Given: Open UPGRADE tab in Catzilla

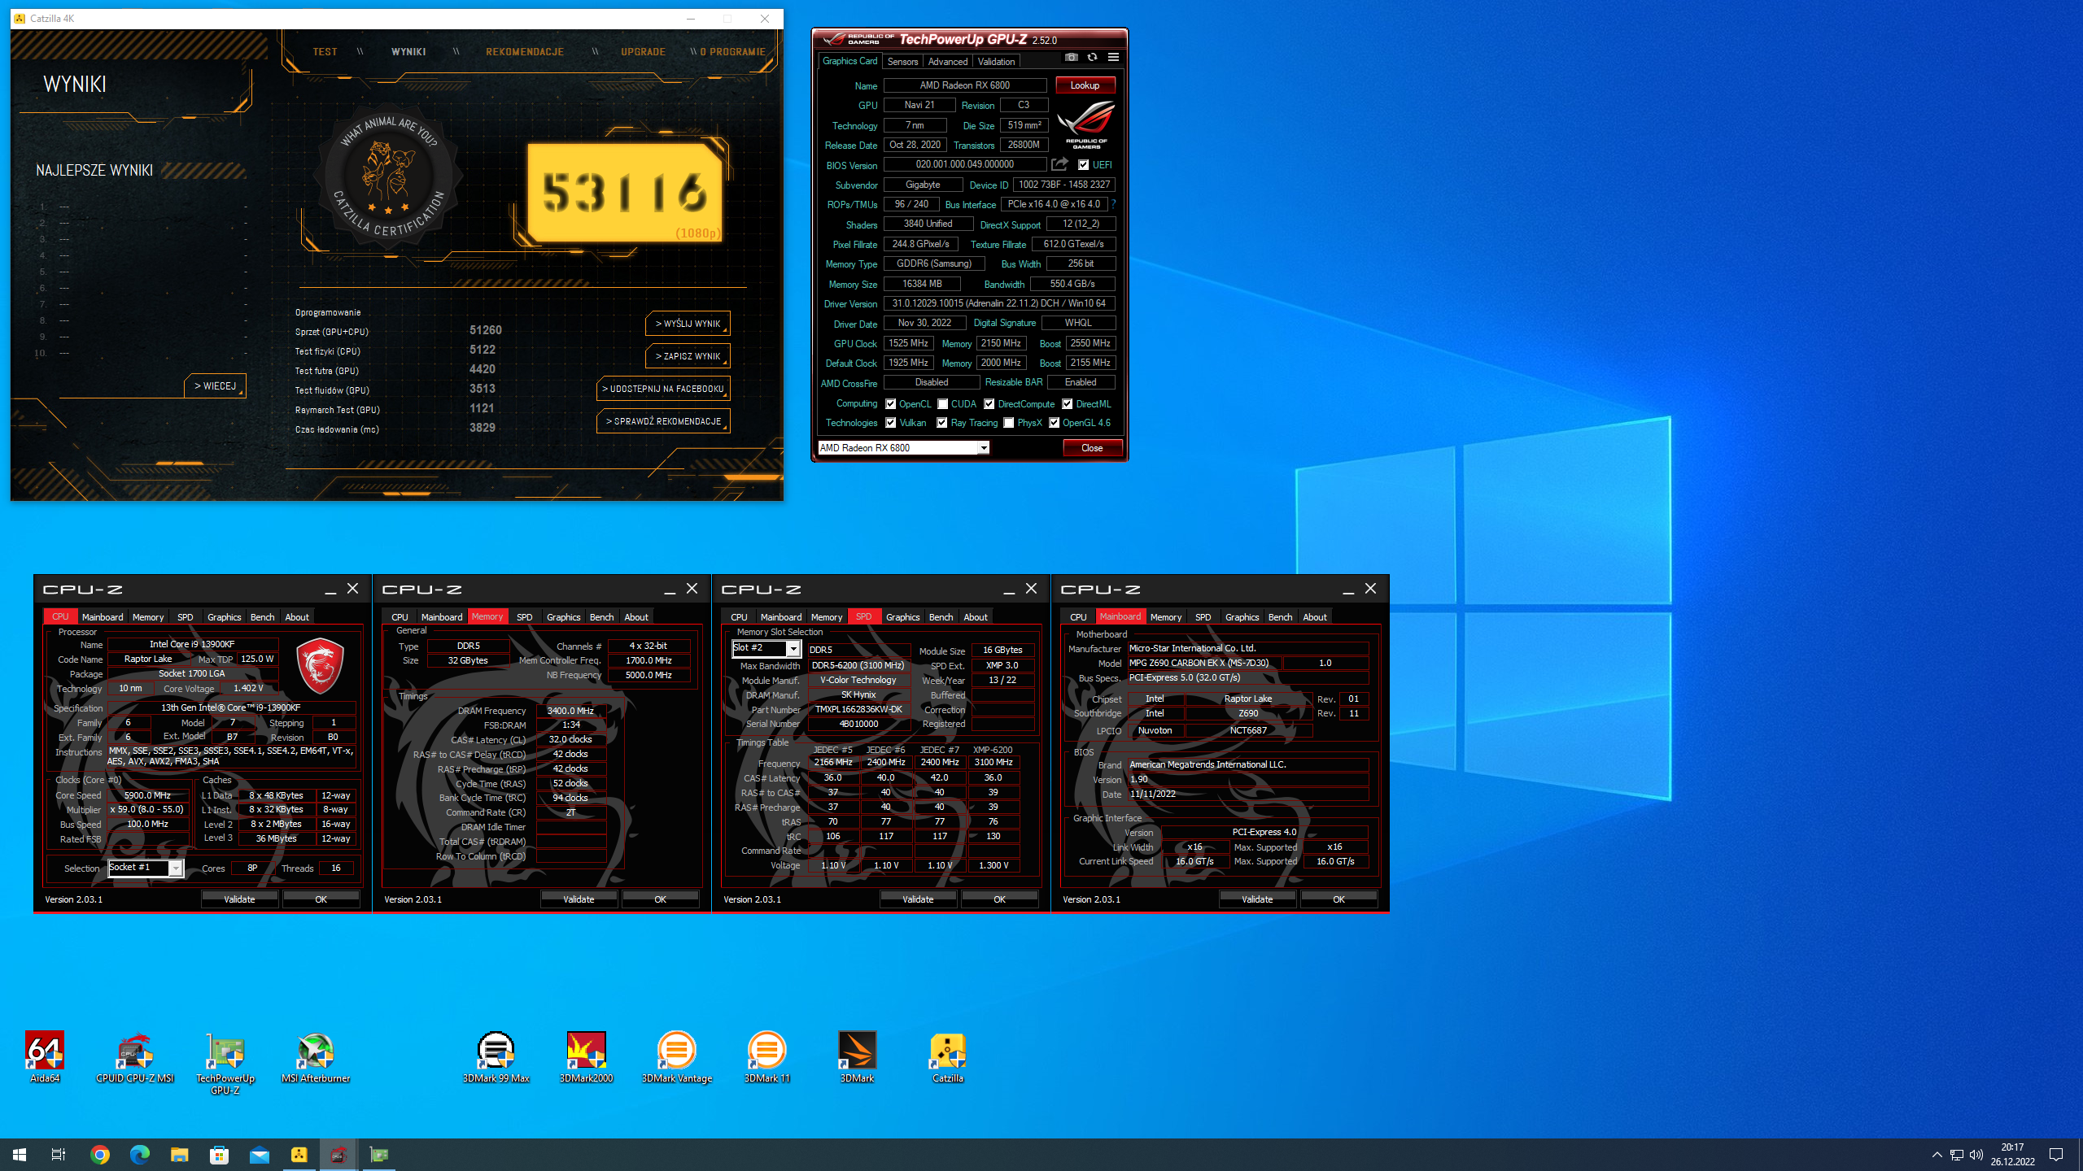Looking at the screenshot, I should 643,52.
